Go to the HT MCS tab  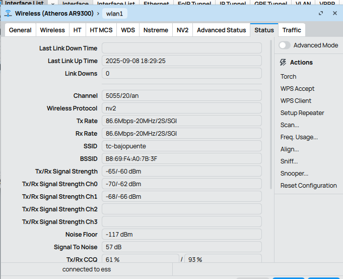(x=101, y=30)
